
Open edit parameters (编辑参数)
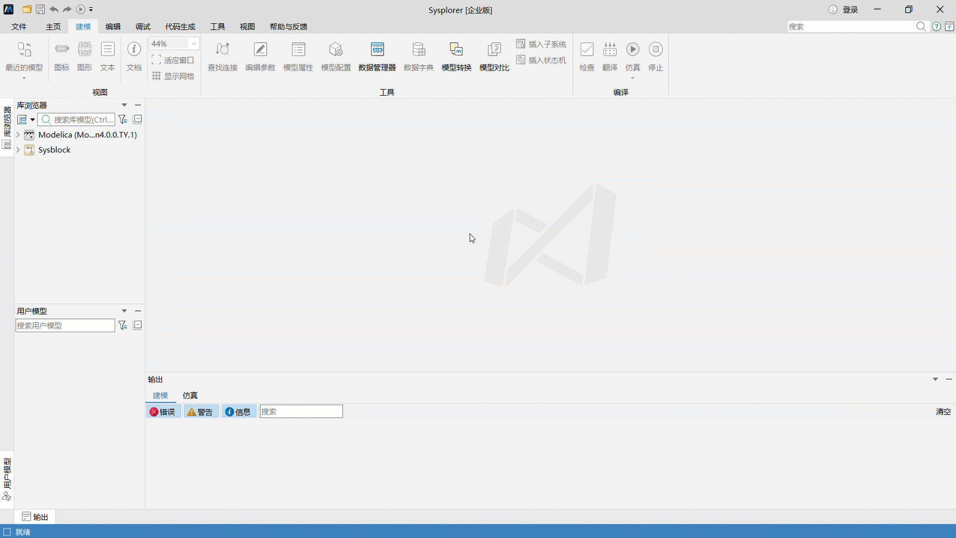[x=261, y=56]
